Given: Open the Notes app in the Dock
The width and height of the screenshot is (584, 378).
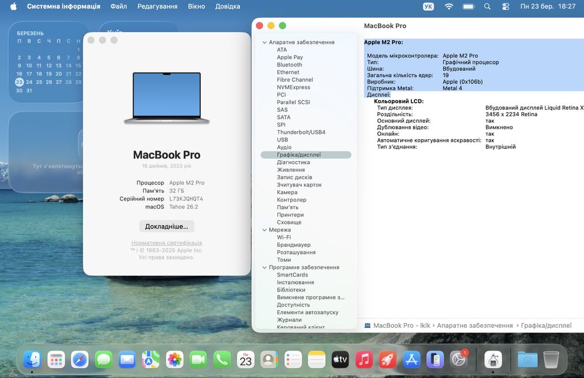Looking at the screenshot, I should coord(317,360).
